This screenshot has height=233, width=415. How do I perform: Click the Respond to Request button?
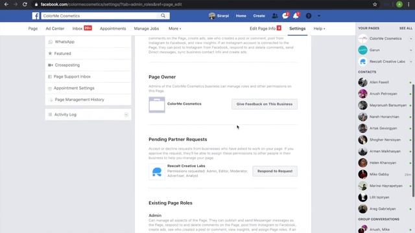275,171
